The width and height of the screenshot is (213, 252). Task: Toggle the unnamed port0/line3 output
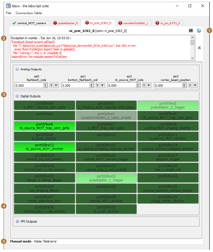(x=45, y=116)
